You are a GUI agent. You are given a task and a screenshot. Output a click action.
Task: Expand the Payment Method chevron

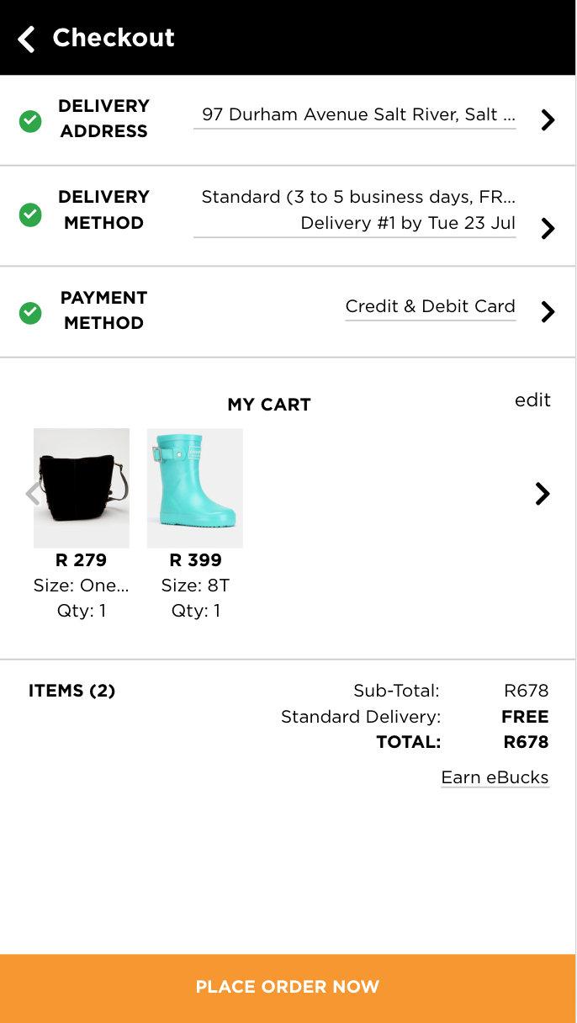click(x=548, y=312)
